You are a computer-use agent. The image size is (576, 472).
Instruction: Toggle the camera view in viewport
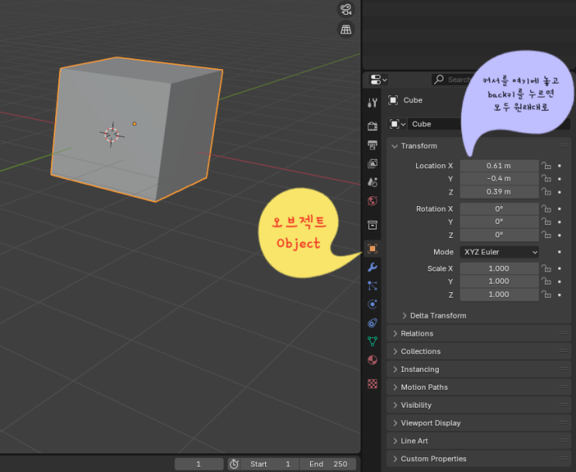(346, 10)
